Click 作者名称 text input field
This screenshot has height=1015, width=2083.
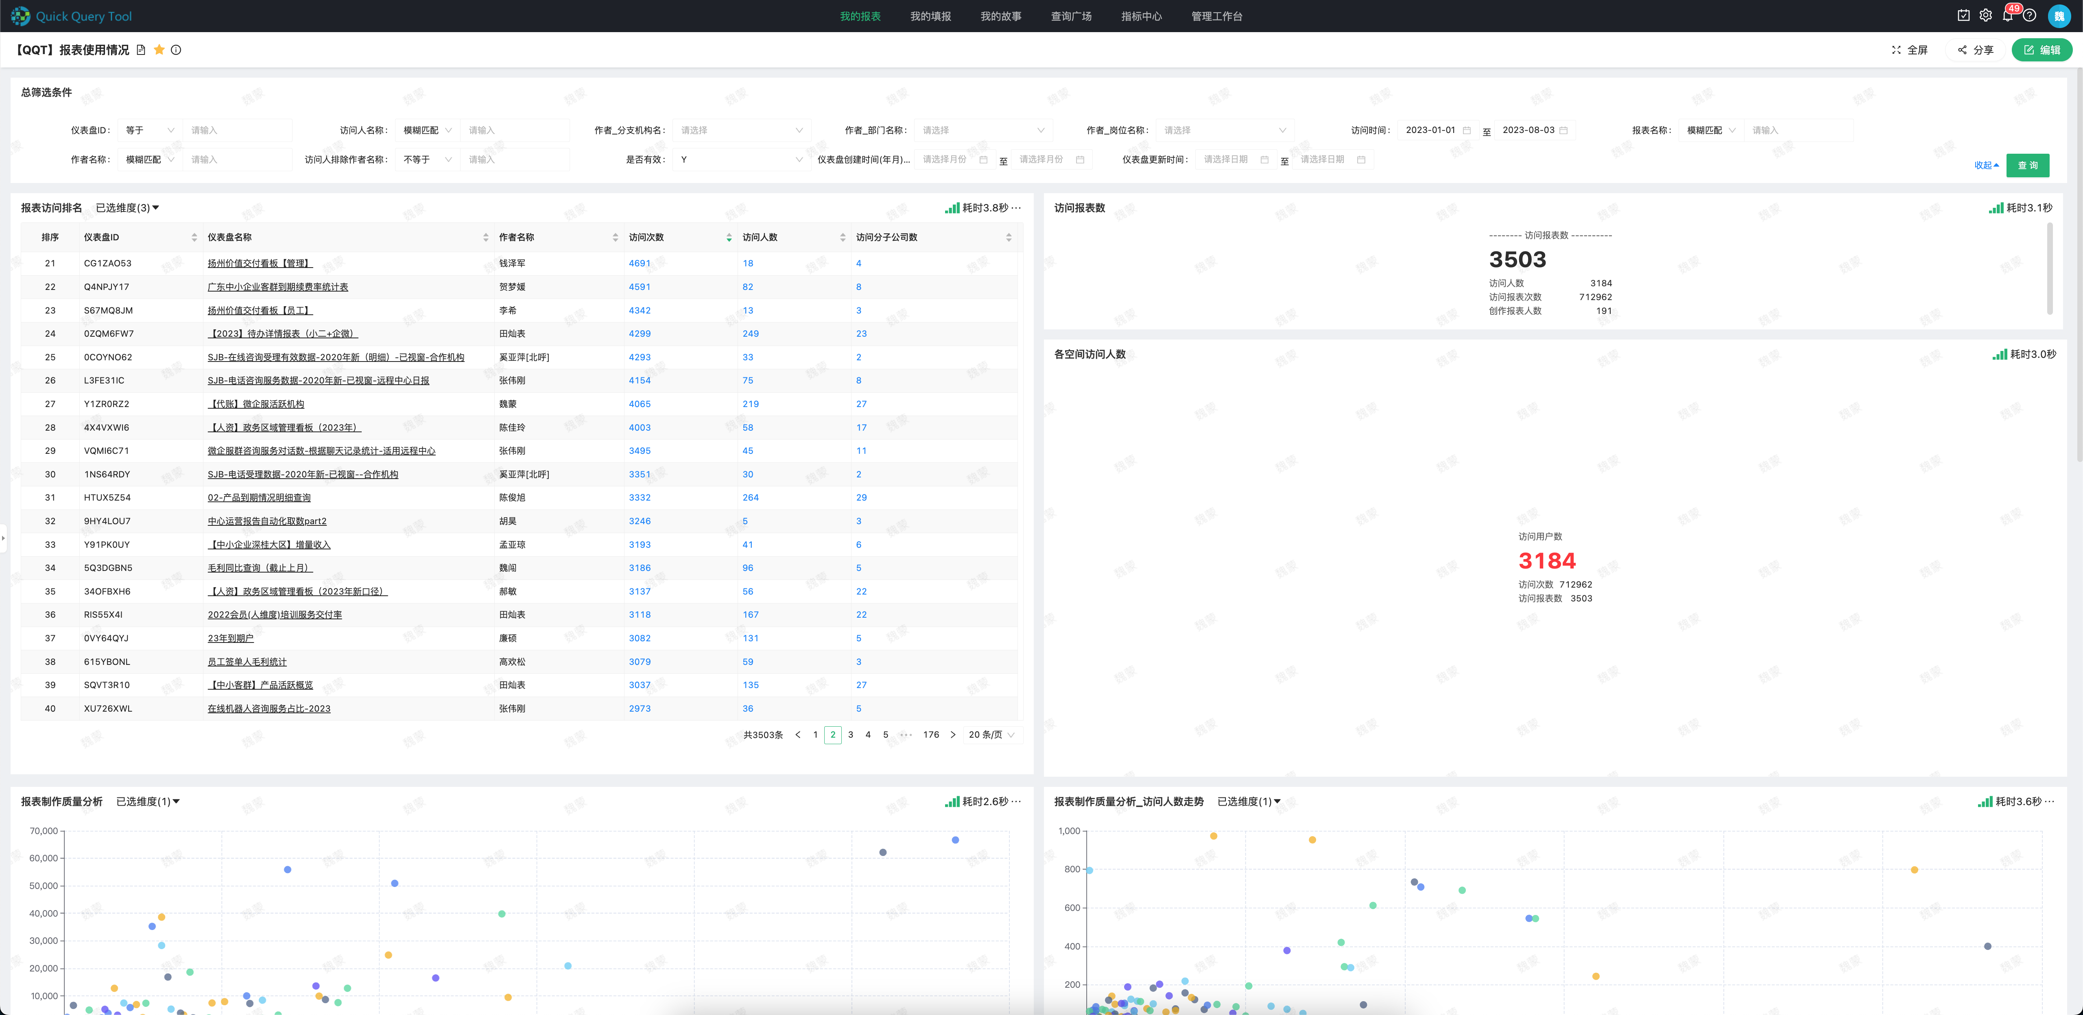coord(237,160)
